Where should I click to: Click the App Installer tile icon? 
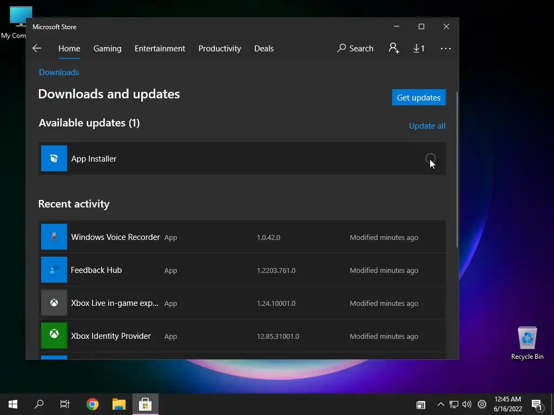pyautogui.click(x=54, y=158)
